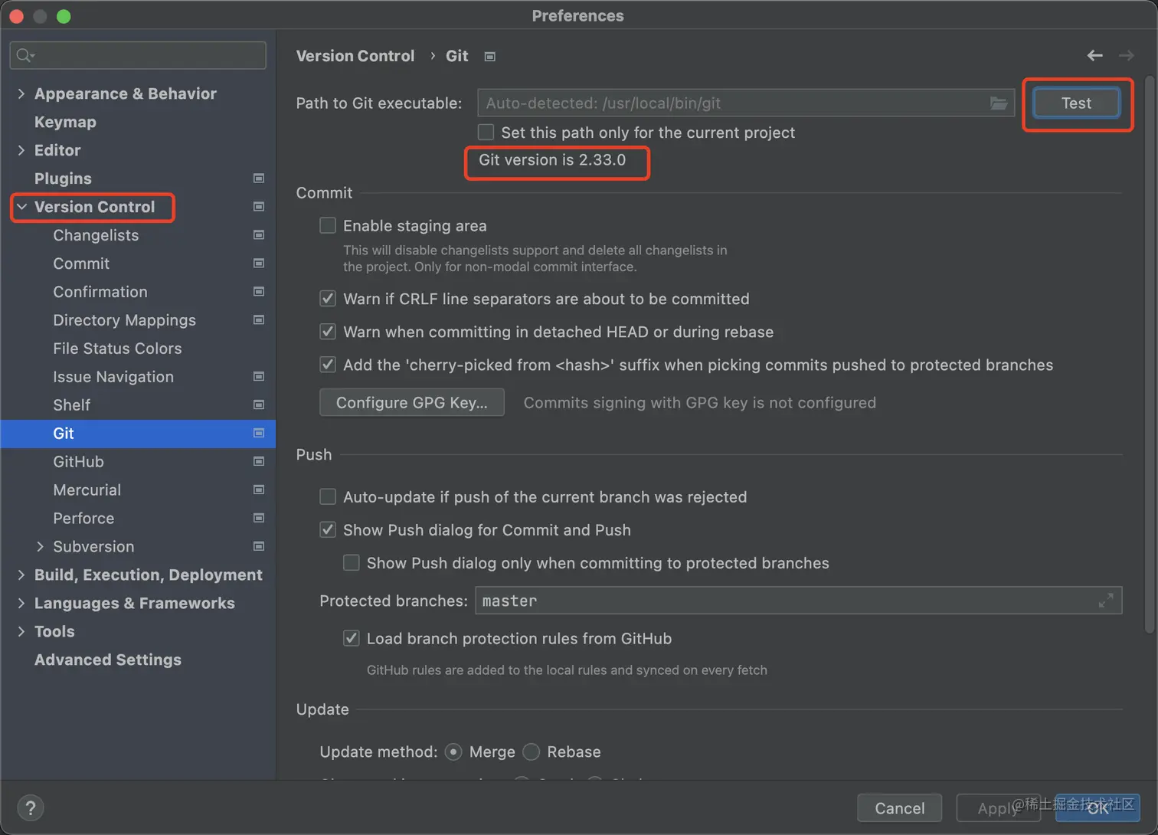This screenshot has height=835, width=1158.
Task: Expand Languages & Frameworks section
Action: pos(21,604)
